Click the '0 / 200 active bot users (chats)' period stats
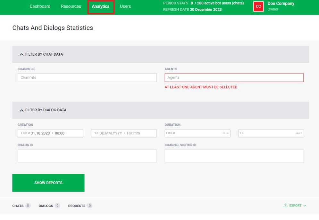The width and height of the screenshot is (319, 220). tap(217, 3)
